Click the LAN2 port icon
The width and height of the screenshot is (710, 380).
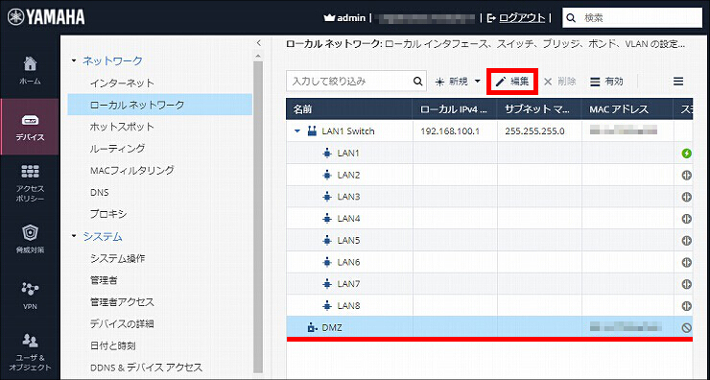(x=327, y=175)
